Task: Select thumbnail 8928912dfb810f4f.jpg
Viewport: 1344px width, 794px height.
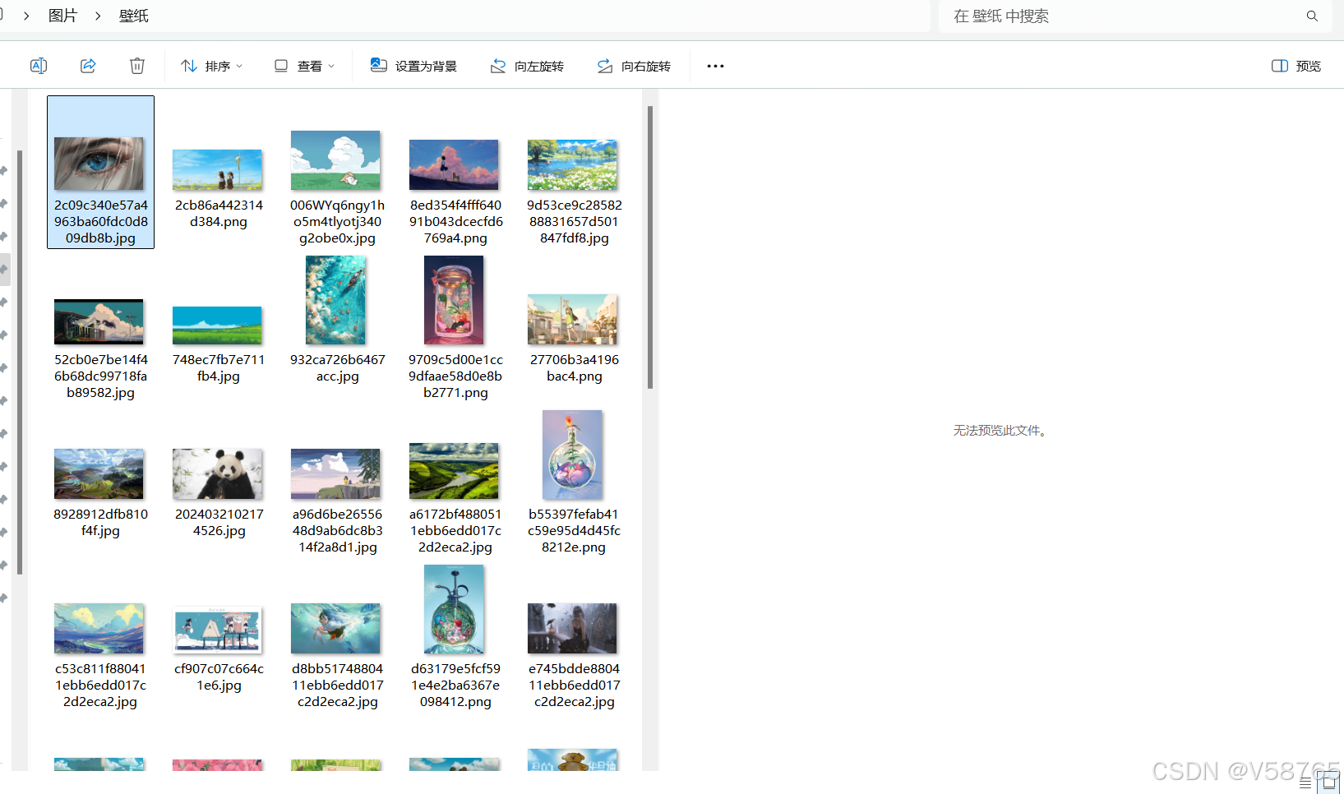Action: pos(99,474)
